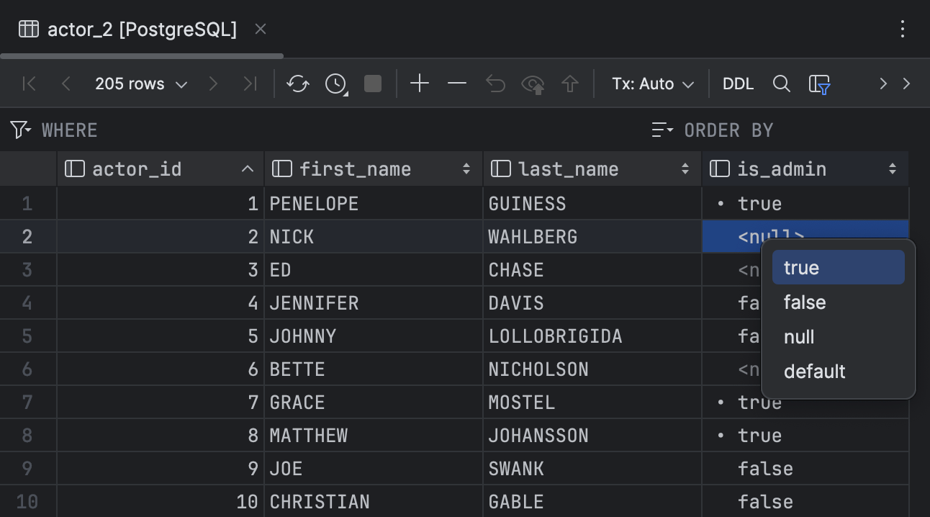The width and height of the screenshot is (930, 517).
Task: Toggle the filter panel icon
Action: 821,84
